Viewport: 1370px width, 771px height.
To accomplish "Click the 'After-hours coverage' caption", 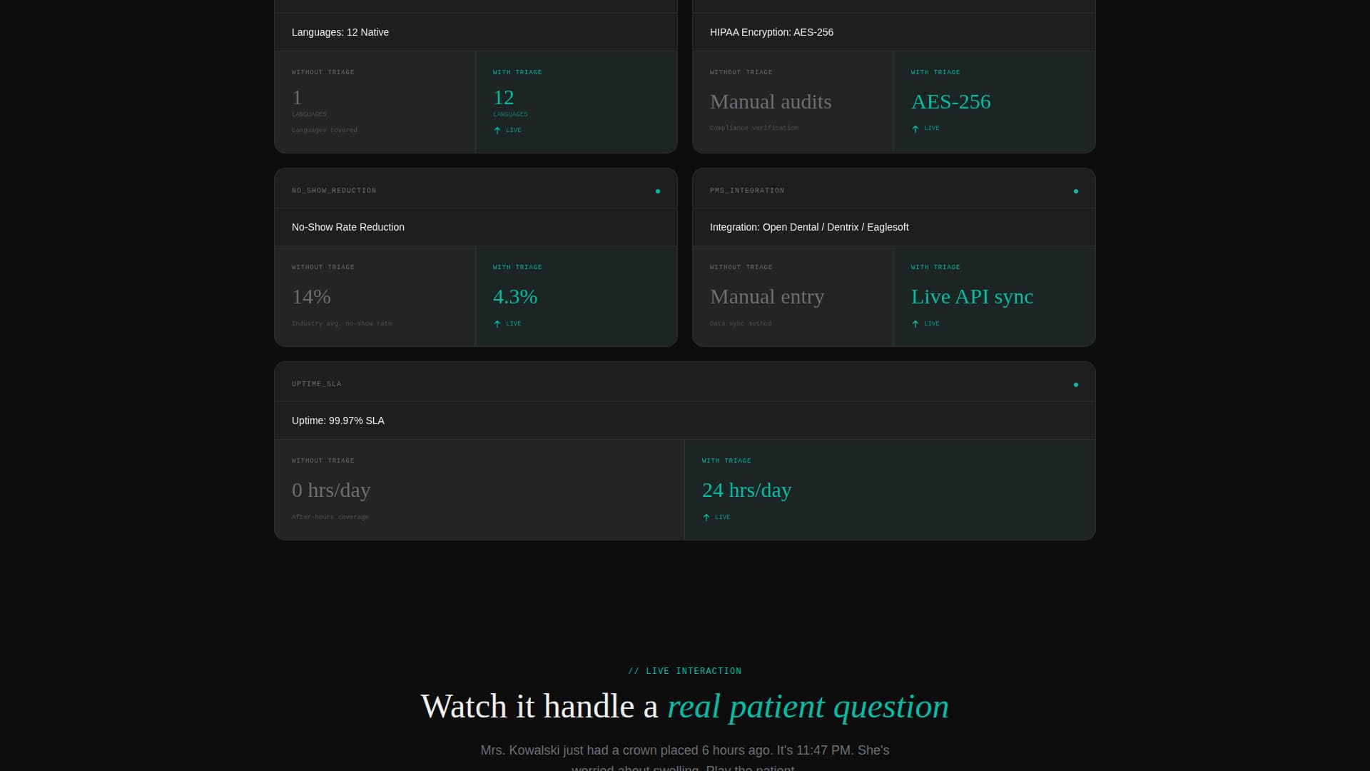I will tap(330, 517).
